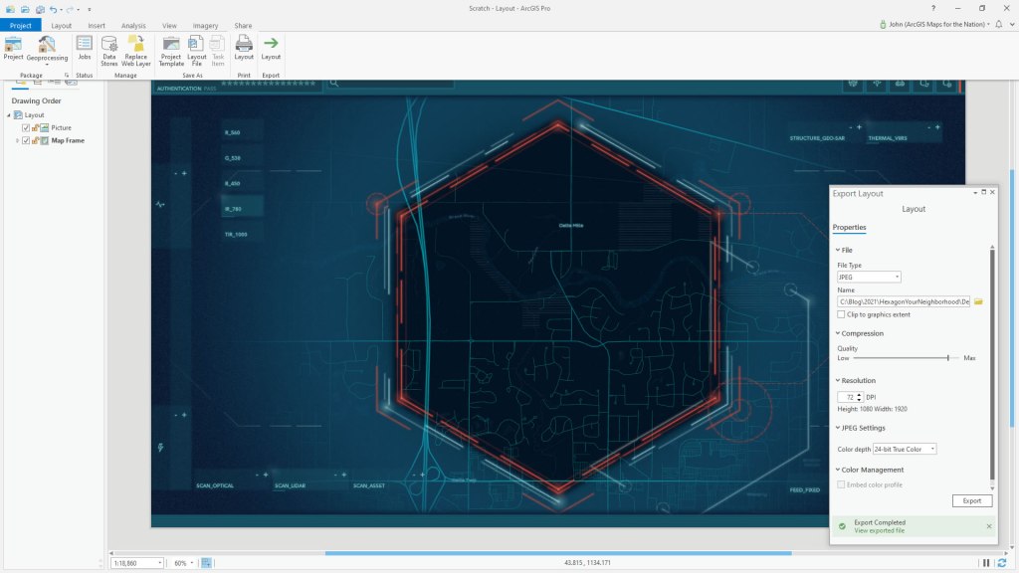This screenshot has height=573, width=1019.
Task: Toggle Map Frame visibility
Action: 25,140
